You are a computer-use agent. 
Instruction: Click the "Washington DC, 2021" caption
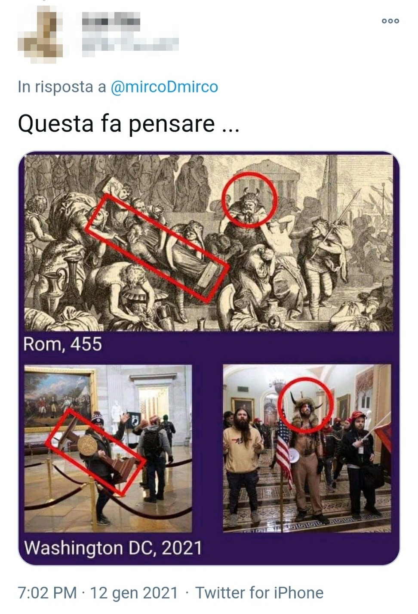click(x=113, y=548)
